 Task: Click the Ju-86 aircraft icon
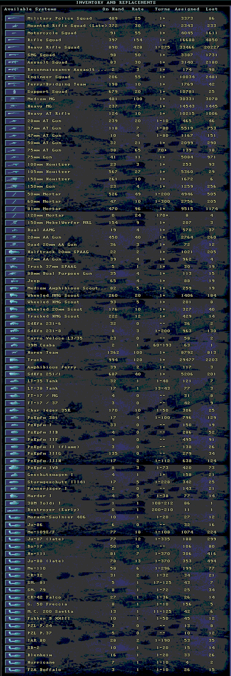tap(15, 525)
